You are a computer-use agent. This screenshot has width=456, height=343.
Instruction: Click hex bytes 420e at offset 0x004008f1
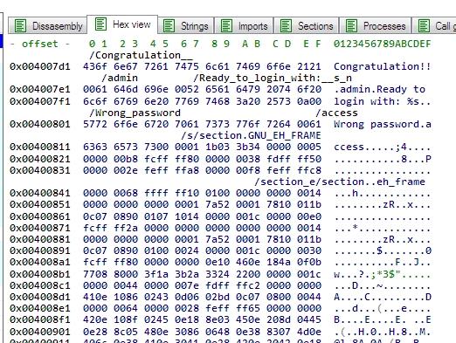95,320
